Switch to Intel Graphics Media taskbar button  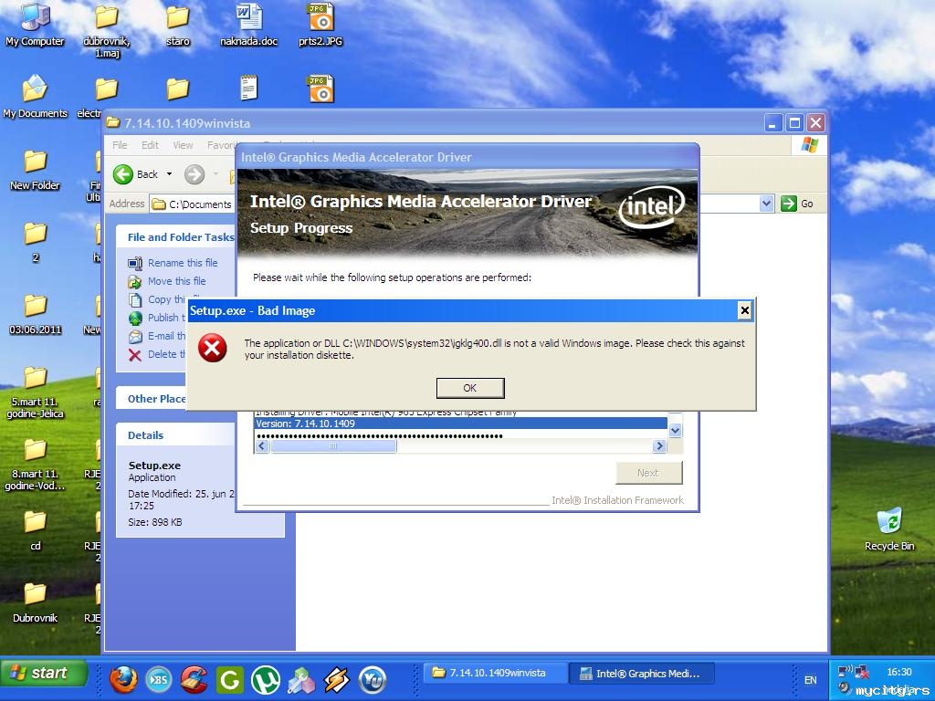point(641,673)
